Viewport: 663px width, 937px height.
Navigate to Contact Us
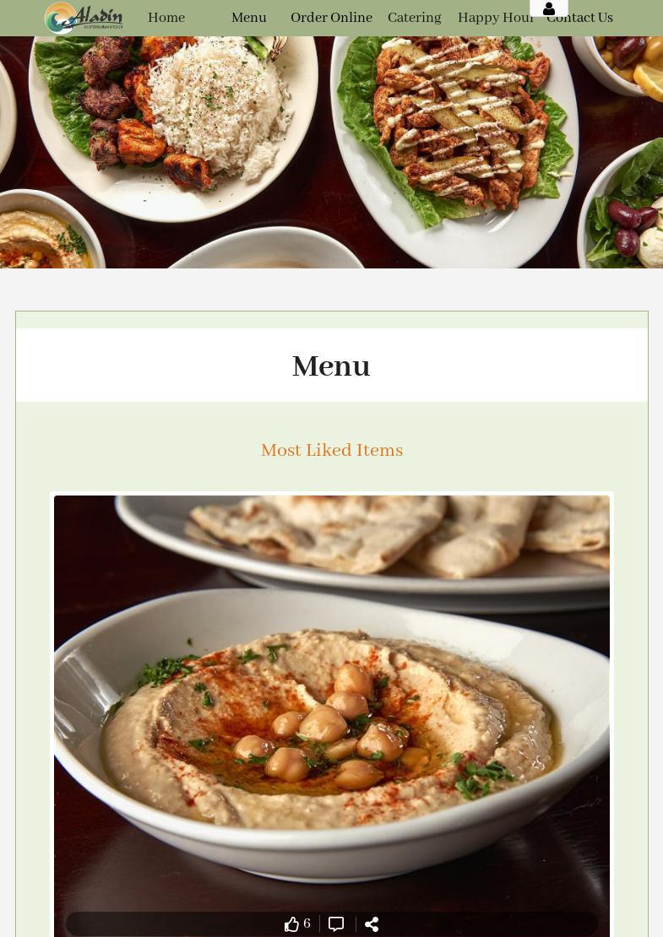(x=580, y=18)
